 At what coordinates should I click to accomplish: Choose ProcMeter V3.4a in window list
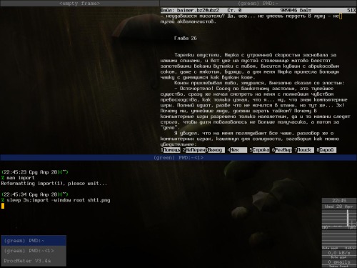pyautogui.click(x=34, y=261)
